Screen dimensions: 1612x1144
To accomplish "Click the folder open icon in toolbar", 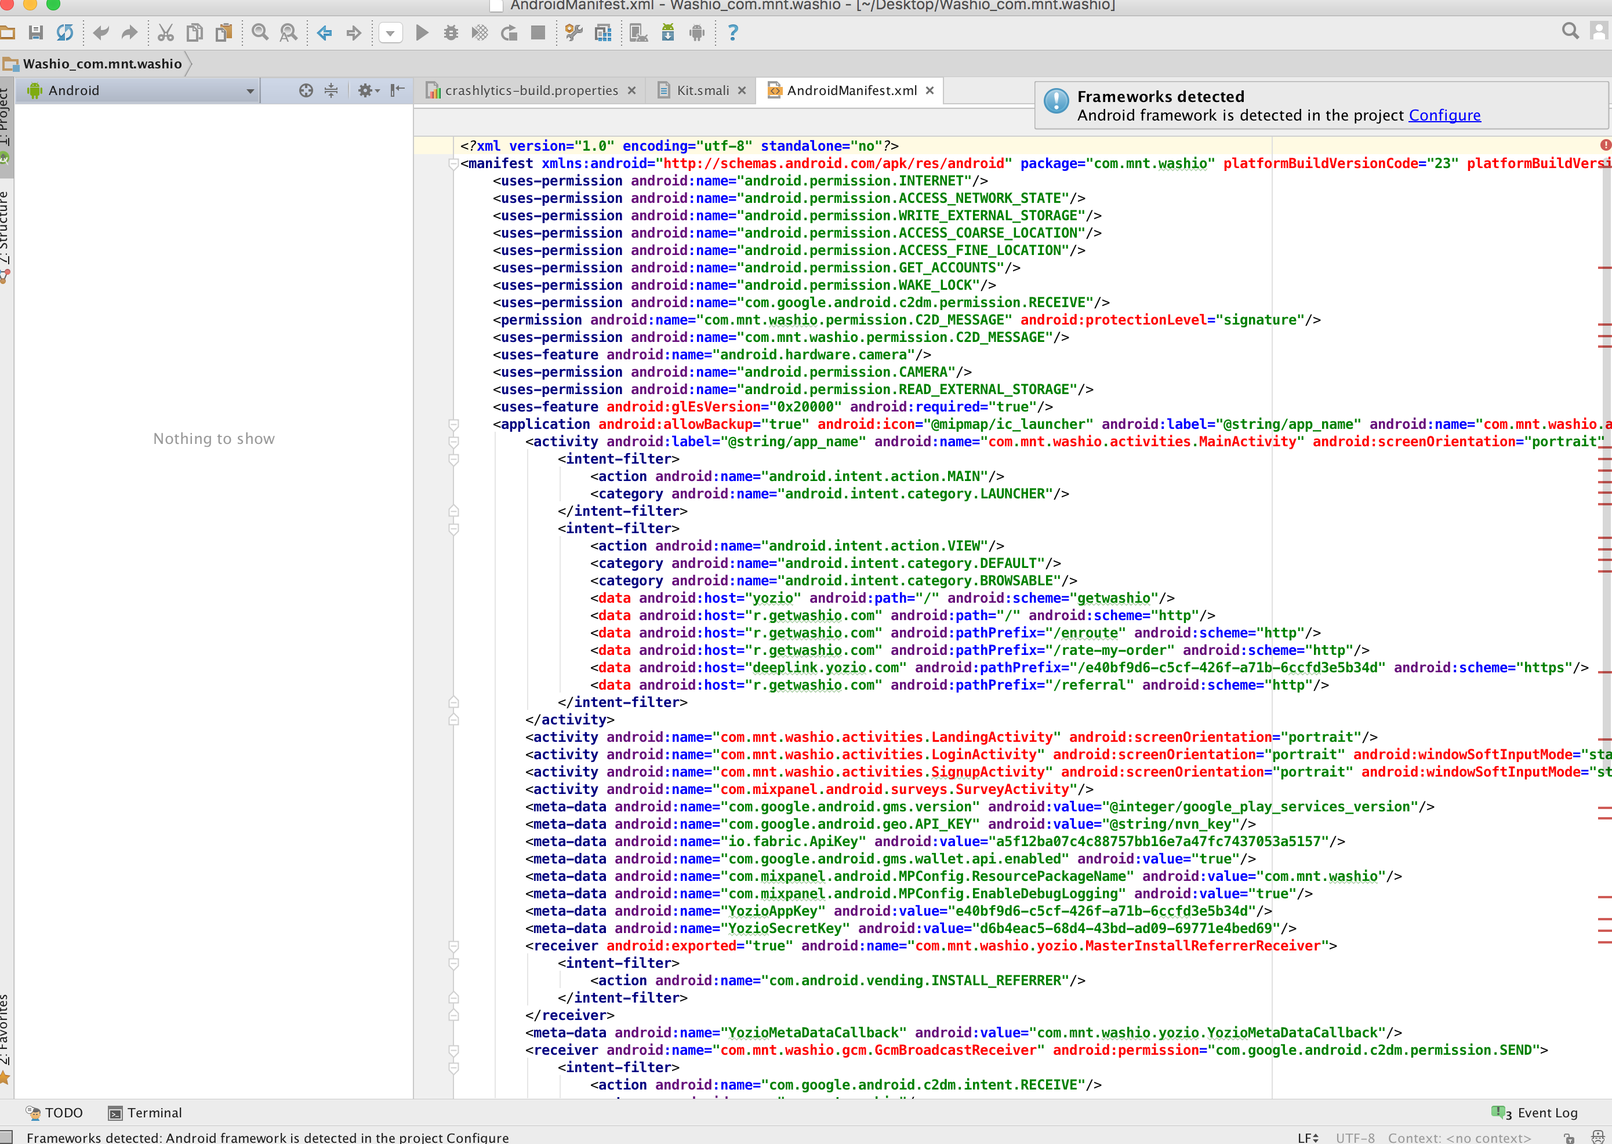I will coord(7,32).
